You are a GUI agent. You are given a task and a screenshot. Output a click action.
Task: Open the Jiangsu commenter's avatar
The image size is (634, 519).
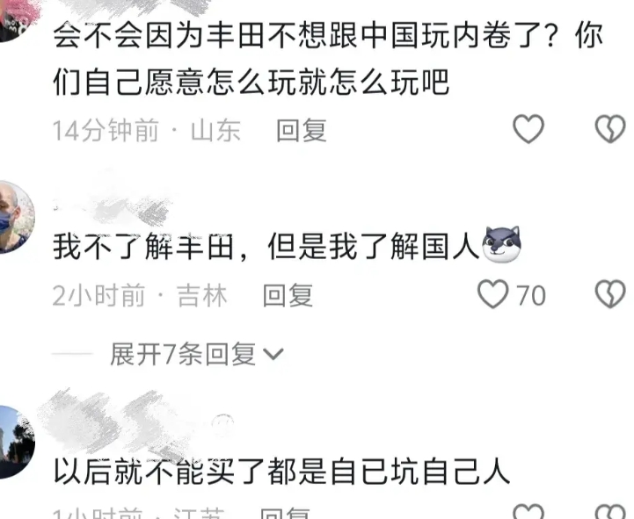pyautogui.click(x=16, y=443)
